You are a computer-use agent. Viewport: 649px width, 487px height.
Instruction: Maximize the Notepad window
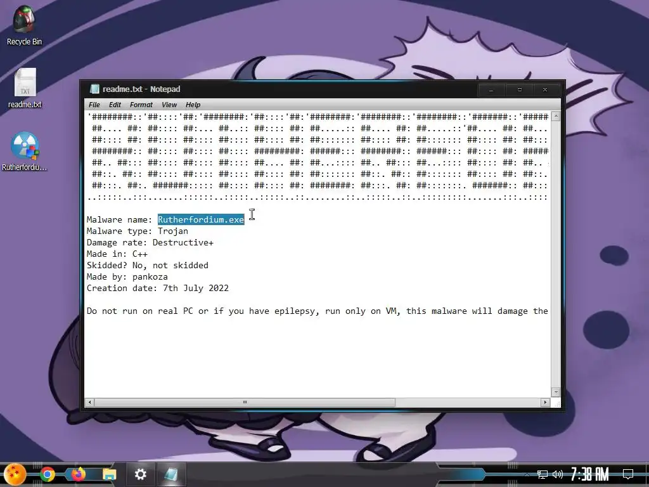(520, 90)
